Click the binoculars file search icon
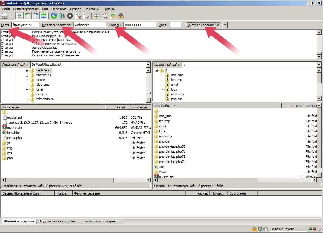This screenshot has height=234, width=323. 121,16
